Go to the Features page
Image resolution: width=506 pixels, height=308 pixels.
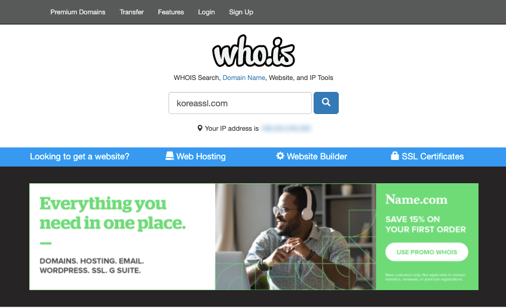pyautogui.click(x=171, y=12)
